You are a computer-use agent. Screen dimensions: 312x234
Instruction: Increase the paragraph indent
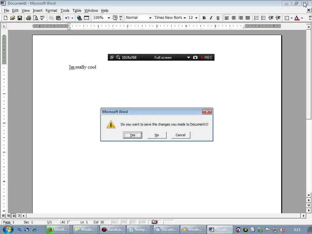point(278,18)
